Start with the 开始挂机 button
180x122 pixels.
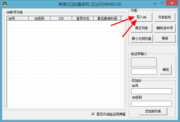[165, 17]
